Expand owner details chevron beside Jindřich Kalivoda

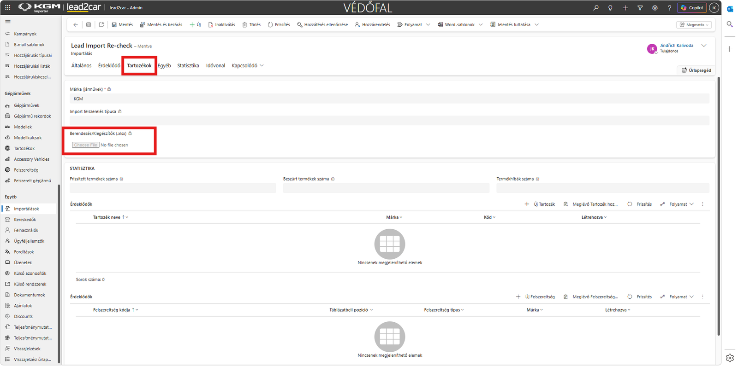pos(704,46)
